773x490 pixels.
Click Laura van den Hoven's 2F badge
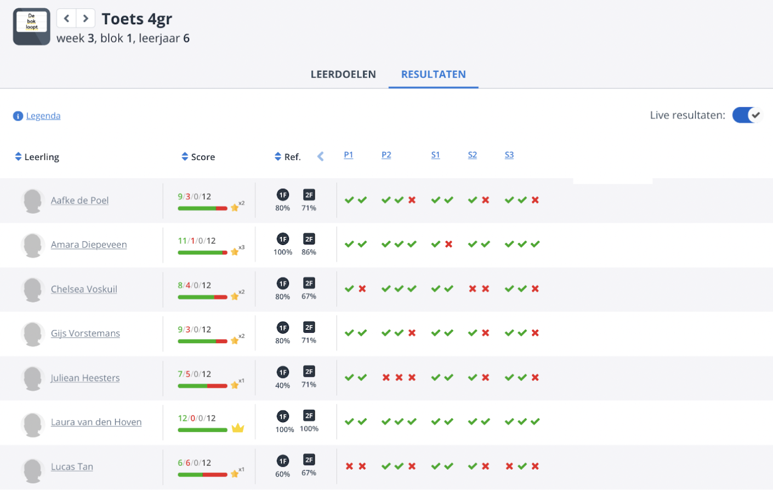pyautogui.click(x=308, y=417)
